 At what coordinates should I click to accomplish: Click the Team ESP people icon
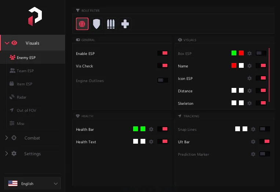pyautogui.click(x=12, y=70)
